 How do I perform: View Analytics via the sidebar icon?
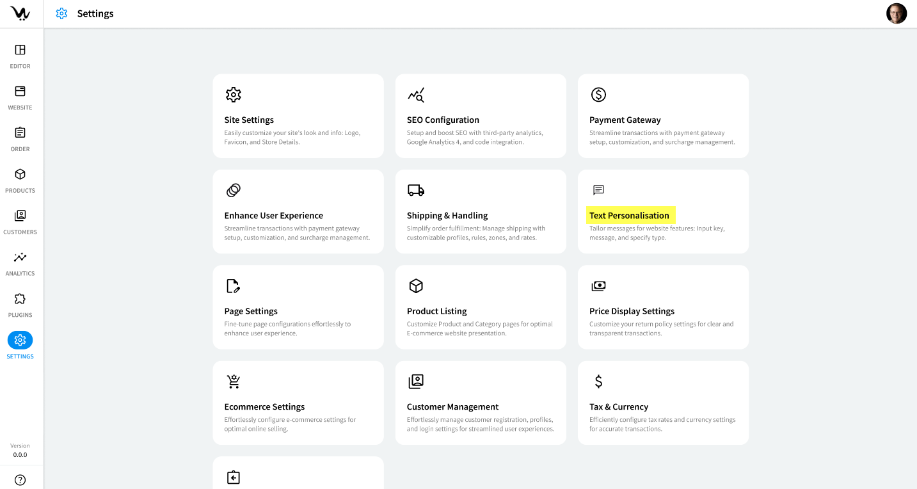[x=20, y=257]
